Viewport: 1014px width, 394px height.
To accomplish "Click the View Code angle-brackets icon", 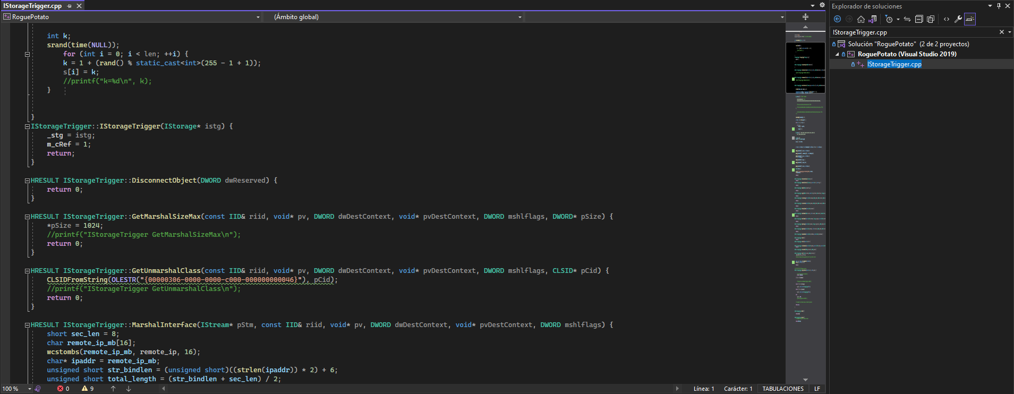I will [947, 19].
